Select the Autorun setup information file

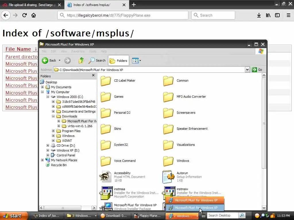click(x=182, y=176)
